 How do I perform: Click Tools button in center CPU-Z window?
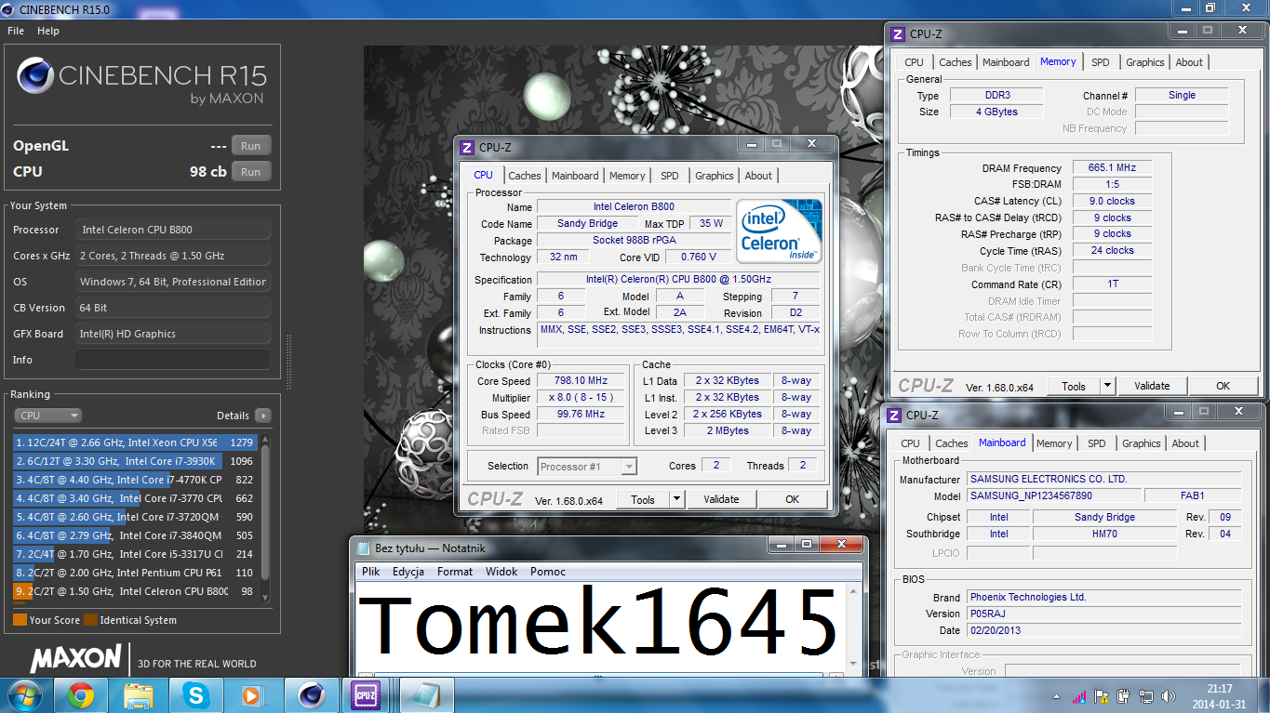[643, 499]
